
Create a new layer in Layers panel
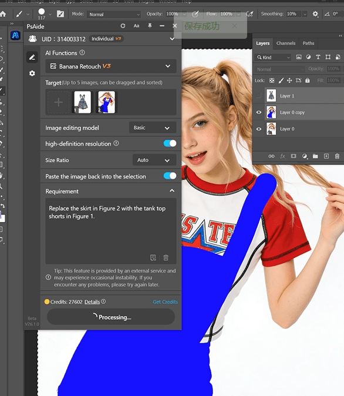[326, 156]
